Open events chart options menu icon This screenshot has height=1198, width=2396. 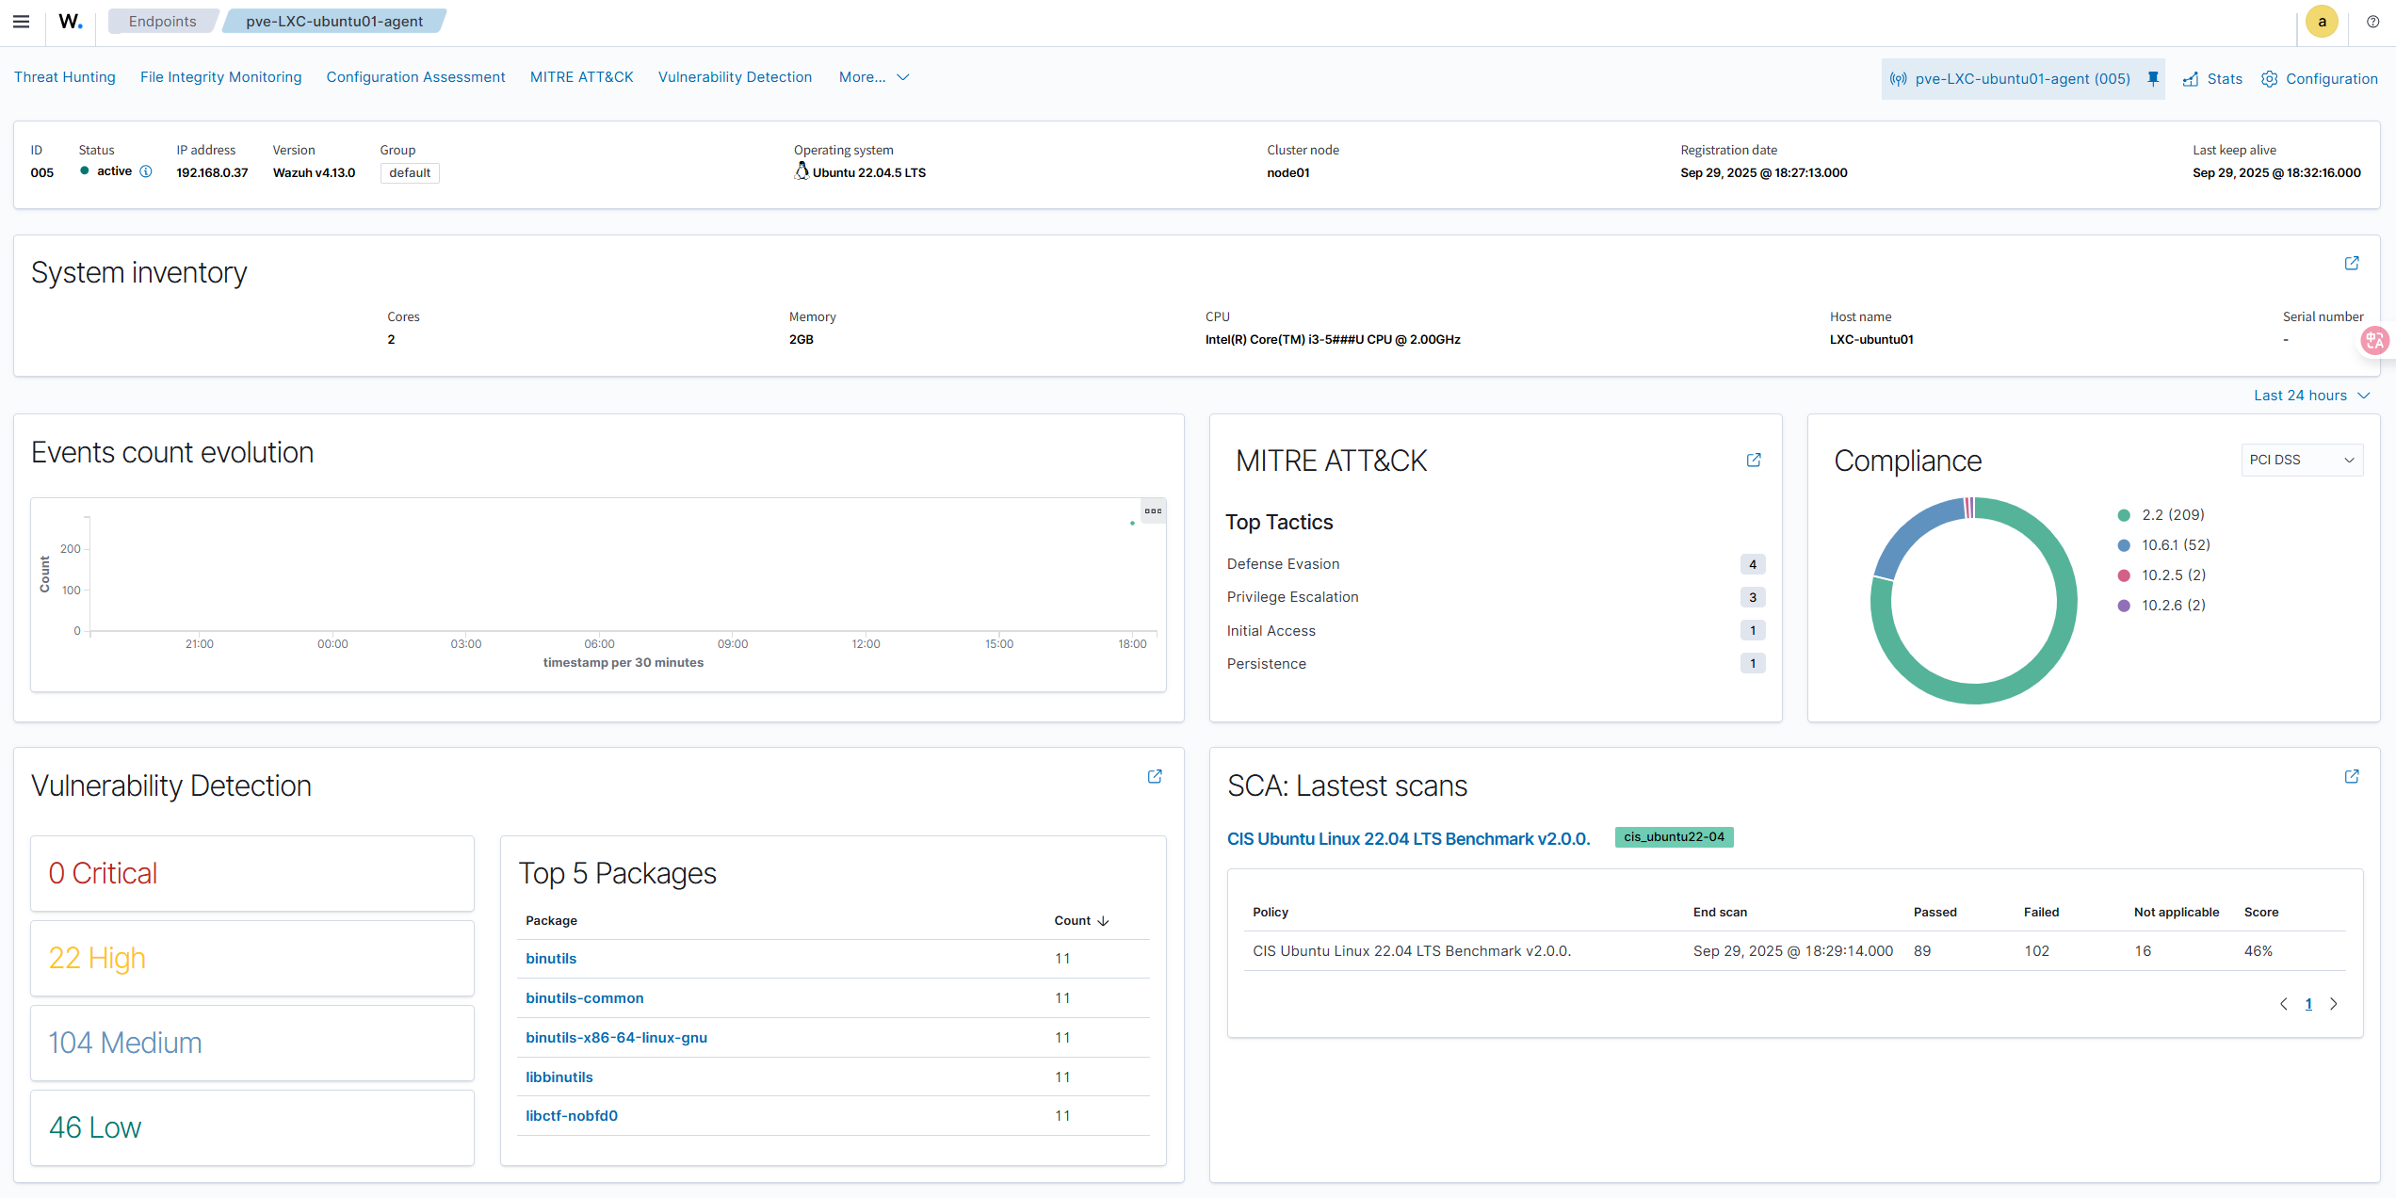(1153, 510)
